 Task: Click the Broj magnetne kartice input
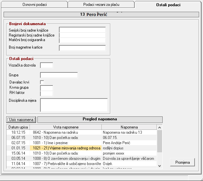pos(82,48)
